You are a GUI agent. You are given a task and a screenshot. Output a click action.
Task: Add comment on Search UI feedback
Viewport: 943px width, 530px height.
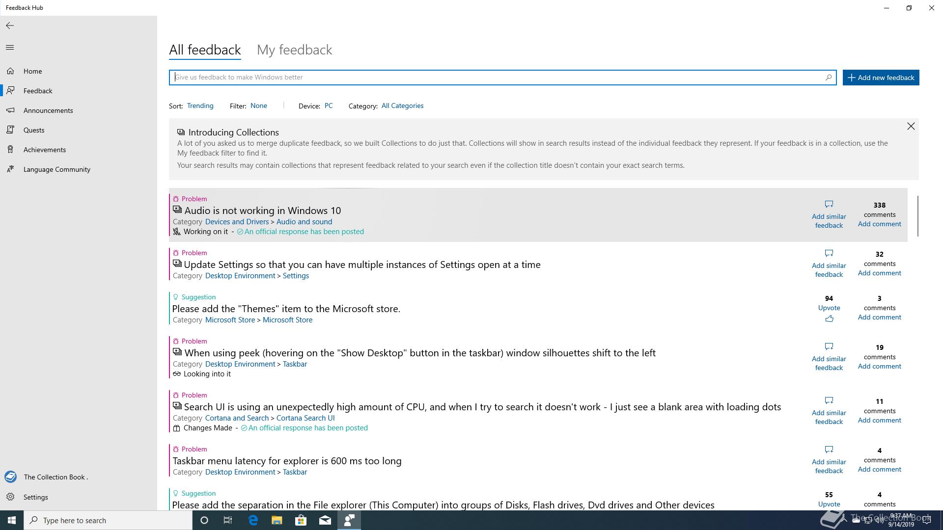point(879,420)
